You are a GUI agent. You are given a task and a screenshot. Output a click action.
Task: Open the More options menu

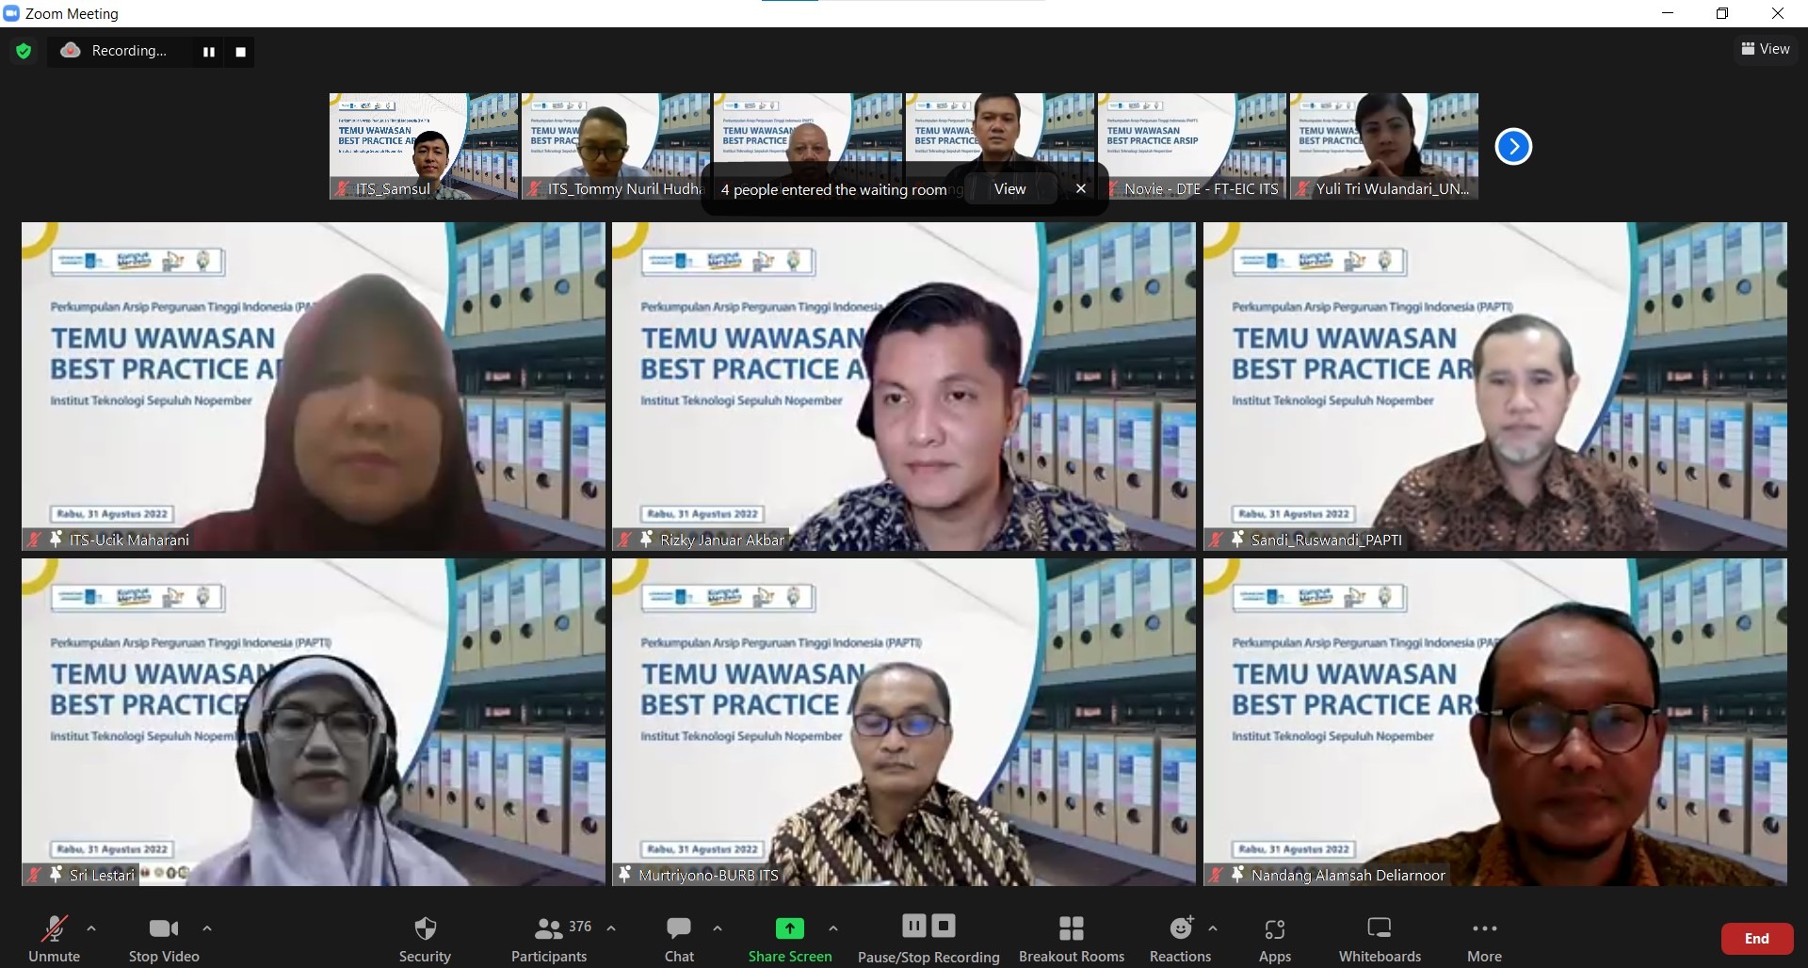tap(1484, 938)
